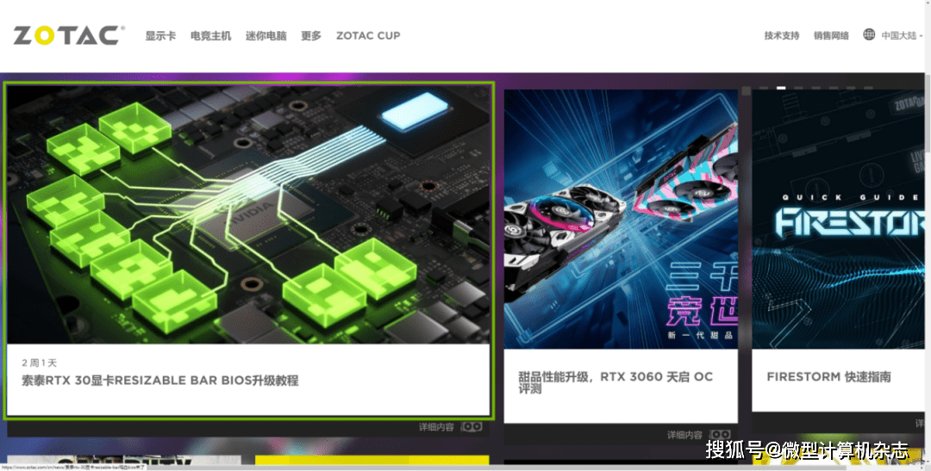Open 索泰RTX 30显卡RESIZABLE BAR BIOS升级教程 article
Image resolution: width=931 pixels, height=471 pixels.
pos(160,381)
